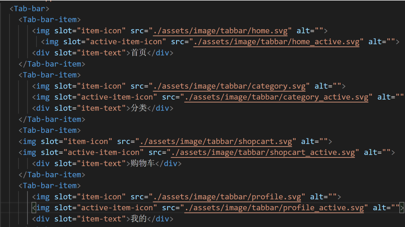Click the highlighted closing bracket after profile_active alt

pyautogui.click(x=402, y=208)
